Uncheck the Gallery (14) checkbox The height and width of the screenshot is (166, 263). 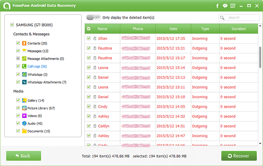coord(18,100)
